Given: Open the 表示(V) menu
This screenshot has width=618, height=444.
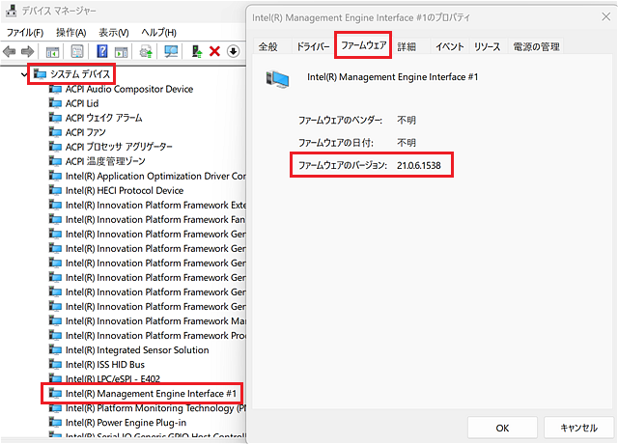Looking at the screenshot, I should coord(114,32).
